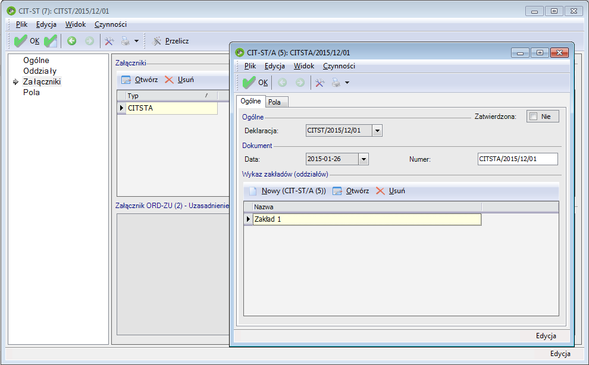Select CITSTA row in Załączniki list
The image size is (589, 365).
171,108
